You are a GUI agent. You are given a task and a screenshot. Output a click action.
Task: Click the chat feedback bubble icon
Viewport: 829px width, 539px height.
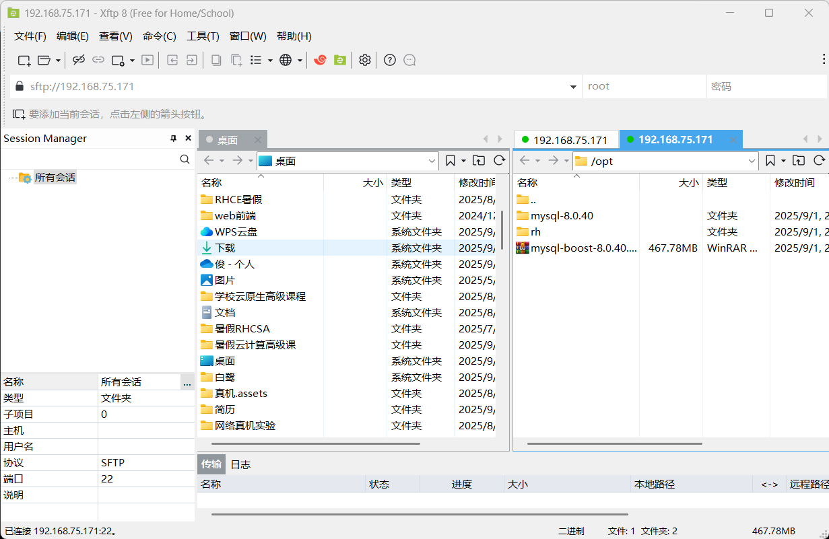point(409,60)
